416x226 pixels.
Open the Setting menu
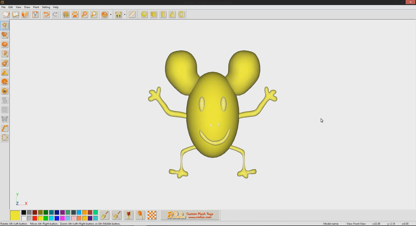coord(46,7)
